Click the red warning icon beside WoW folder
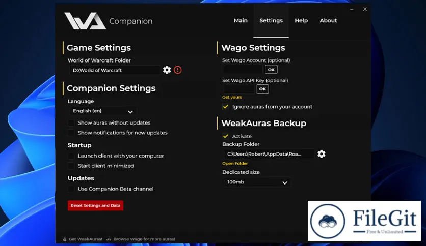The height and width of the screenshot is (246, 426). [178, 70]
